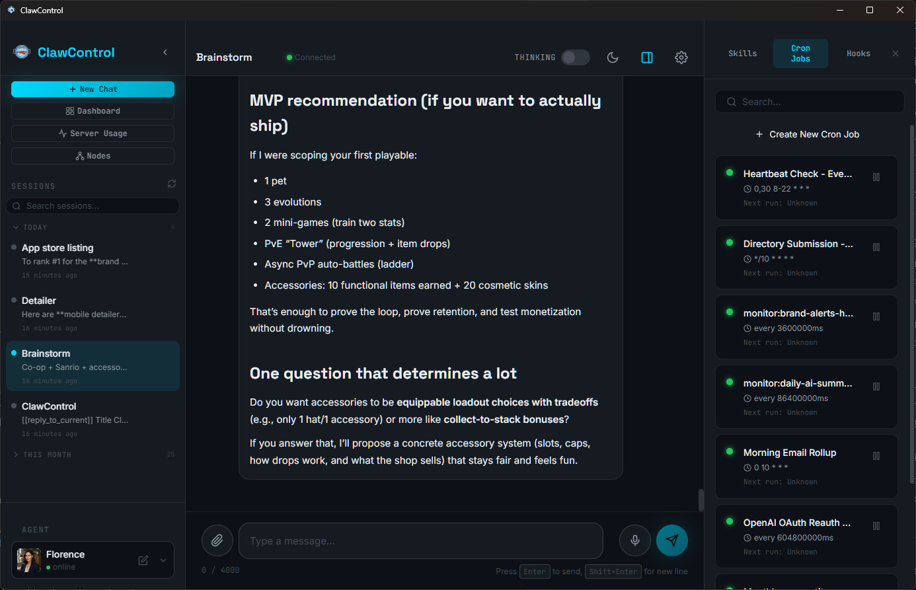Click Create New Cron Job
The width and height of the screenshot is (916, 590).
(807, 134)
